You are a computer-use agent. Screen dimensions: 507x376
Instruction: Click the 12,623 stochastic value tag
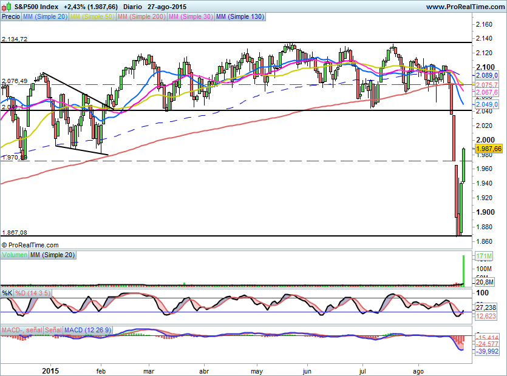pos(486,316)
